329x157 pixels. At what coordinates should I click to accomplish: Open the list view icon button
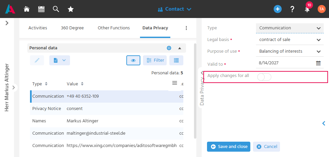pyautogui.click(x=176, y=60)
